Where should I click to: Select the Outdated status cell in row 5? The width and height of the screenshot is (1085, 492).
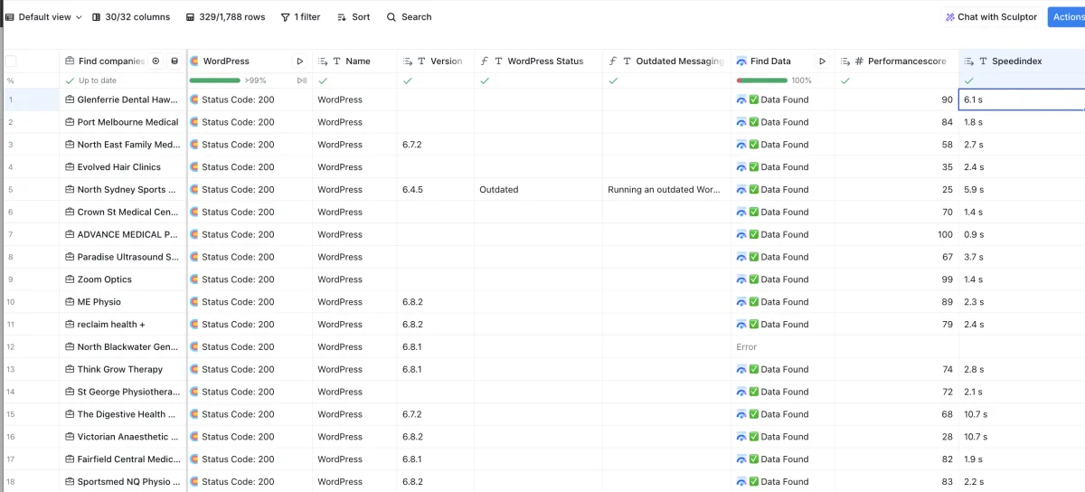(538, 190)
